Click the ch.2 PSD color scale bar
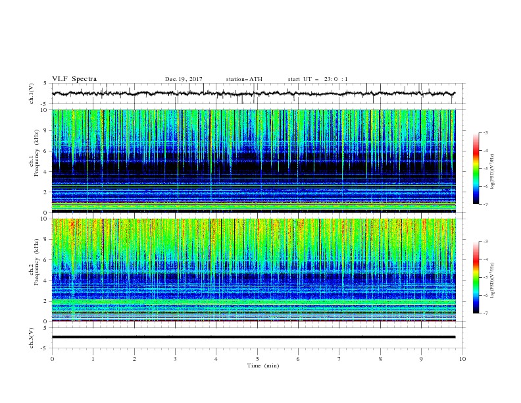Screen dimensions: 521x403 point(476,277)
